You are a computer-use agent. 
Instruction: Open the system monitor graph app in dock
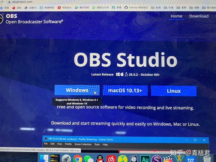click(x=55, y=158)
